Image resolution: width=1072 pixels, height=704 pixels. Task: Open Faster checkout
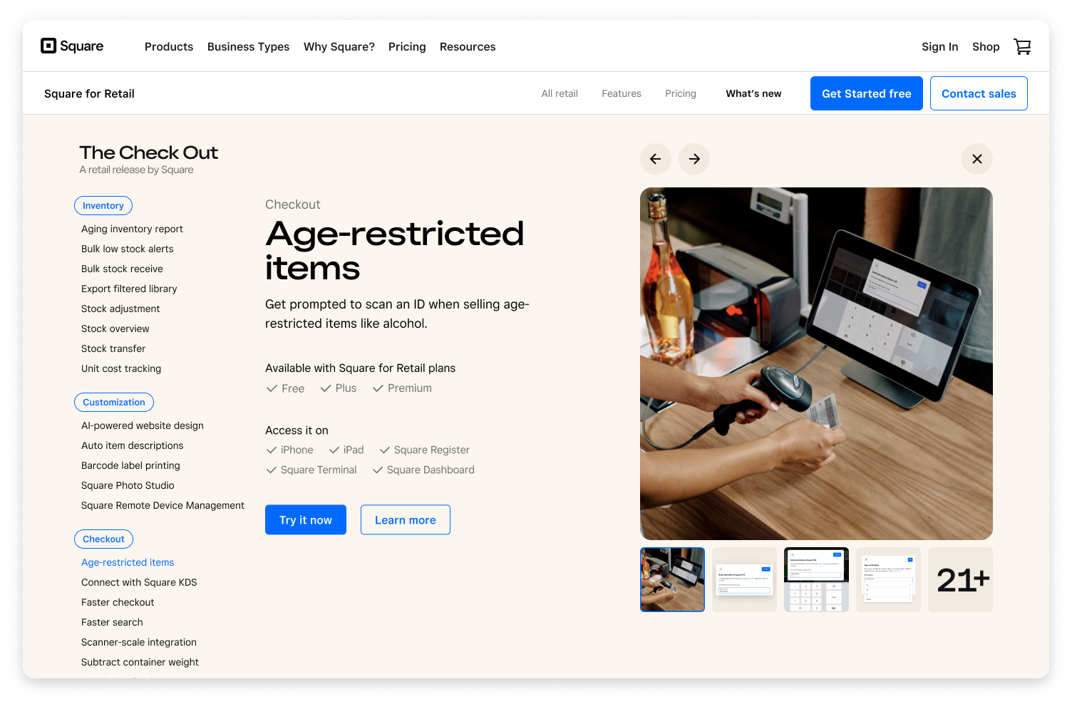click(x=118, y=602)
